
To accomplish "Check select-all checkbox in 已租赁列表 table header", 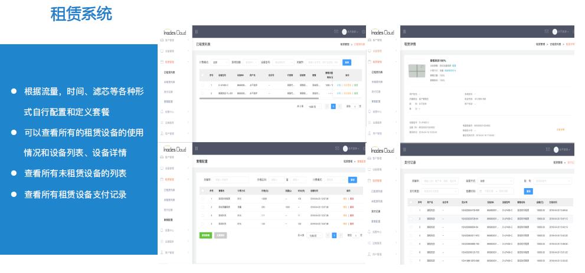I will (203, 75).
